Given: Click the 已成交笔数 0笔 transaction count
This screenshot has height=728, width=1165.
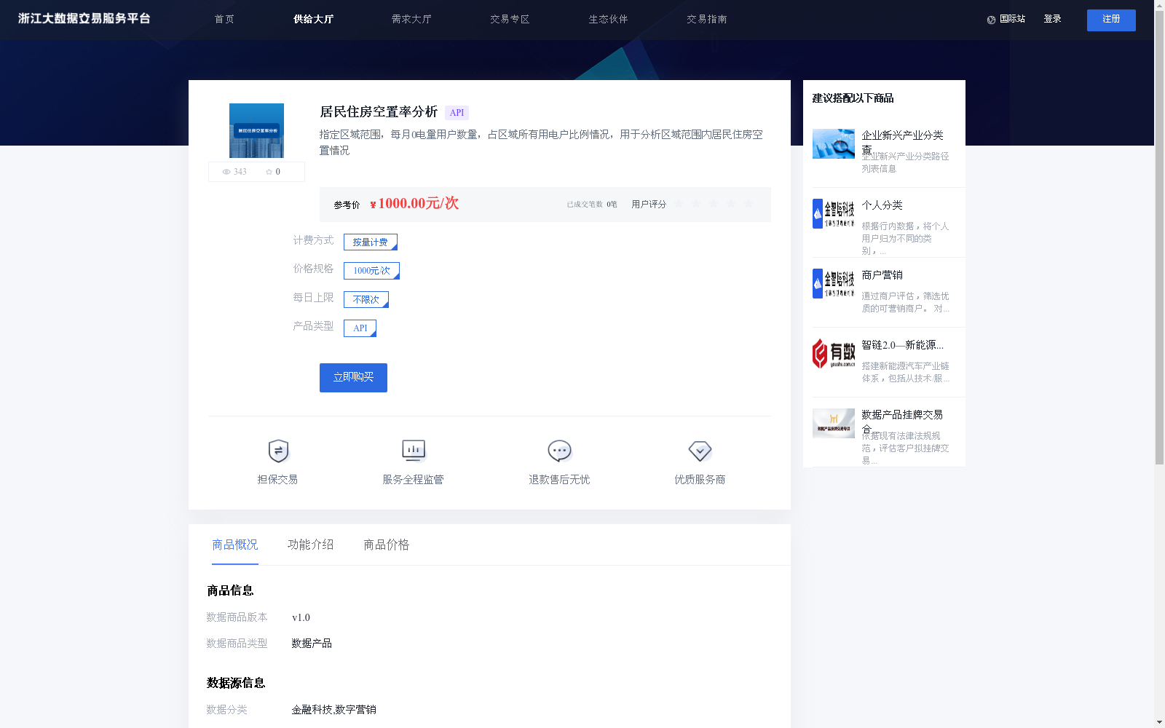Looking at the screenshot, I should click(x=592, y=205).
